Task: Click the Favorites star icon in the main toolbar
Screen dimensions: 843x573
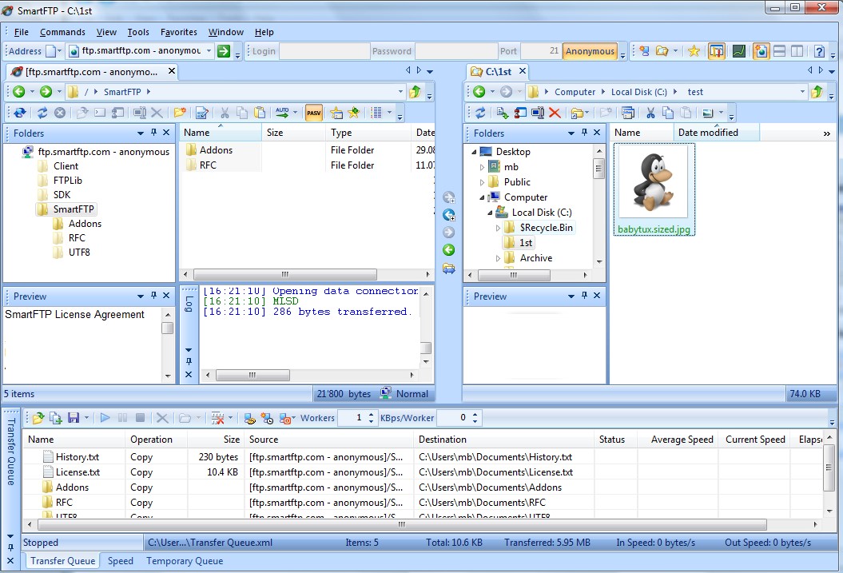Action: 694,51
